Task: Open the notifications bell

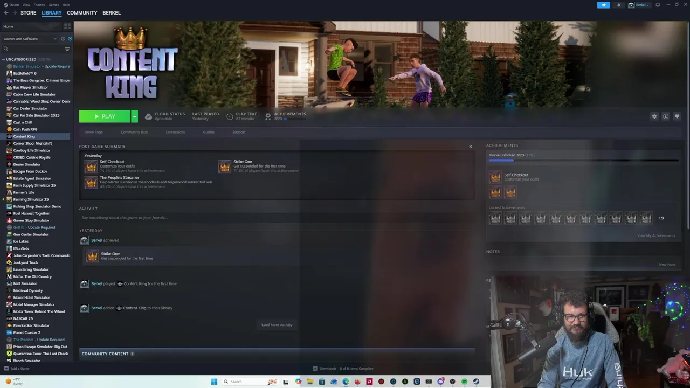Action: (x=618, y=5)
